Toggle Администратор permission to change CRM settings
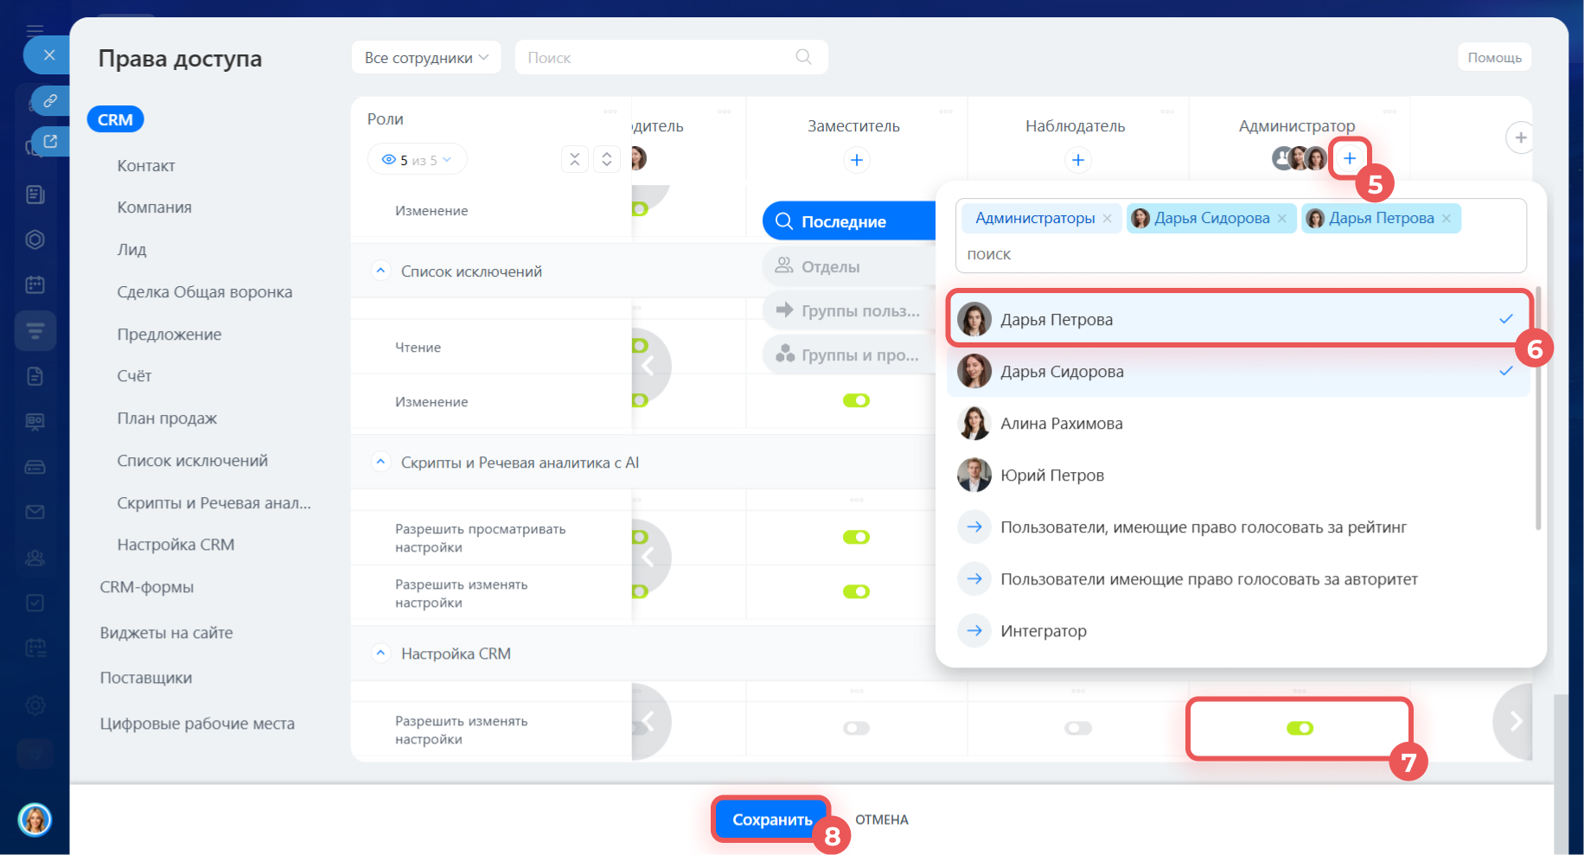Image resolution: width=1584 pixels, height=855 pixels. (1300, 728)
